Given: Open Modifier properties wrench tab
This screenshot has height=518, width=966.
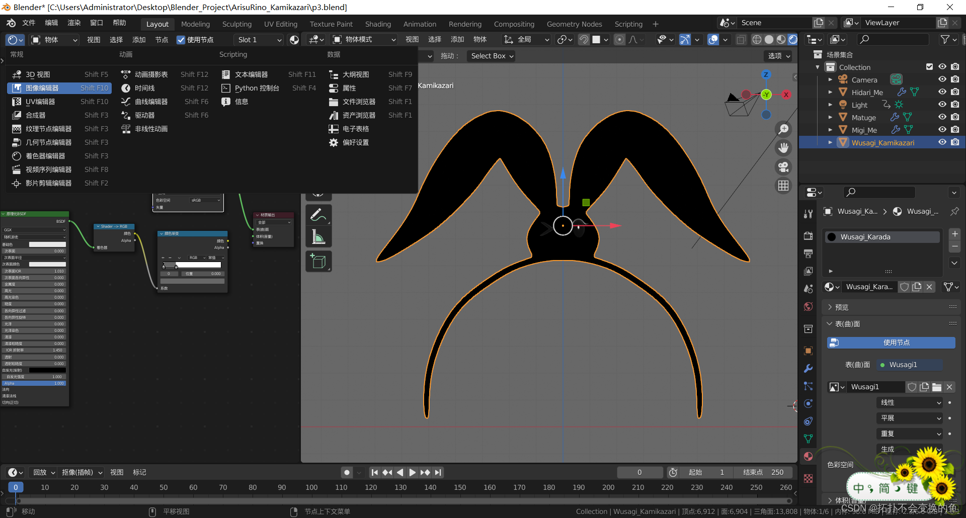Looking at the screenshot, I should 808,369.
